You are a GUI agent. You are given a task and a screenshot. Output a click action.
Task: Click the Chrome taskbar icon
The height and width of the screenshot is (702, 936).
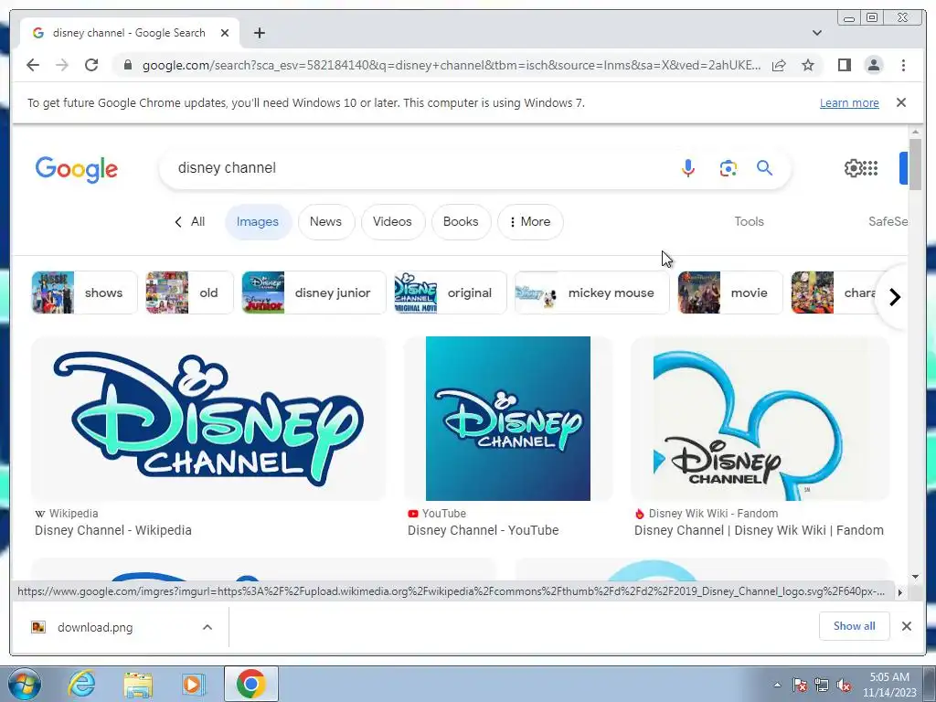250,684
